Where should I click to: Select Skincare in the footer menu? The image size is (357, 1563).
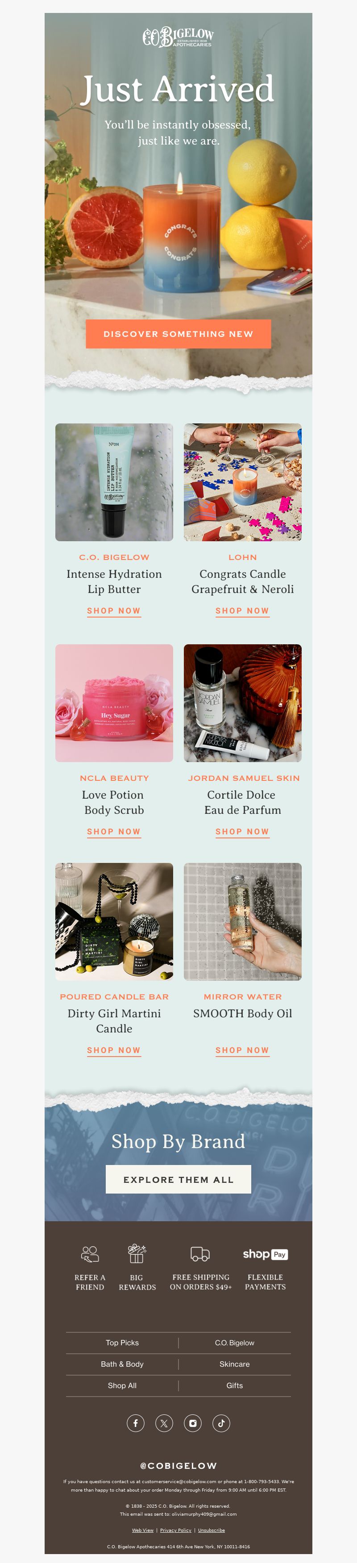click(x=234, y=1364)
